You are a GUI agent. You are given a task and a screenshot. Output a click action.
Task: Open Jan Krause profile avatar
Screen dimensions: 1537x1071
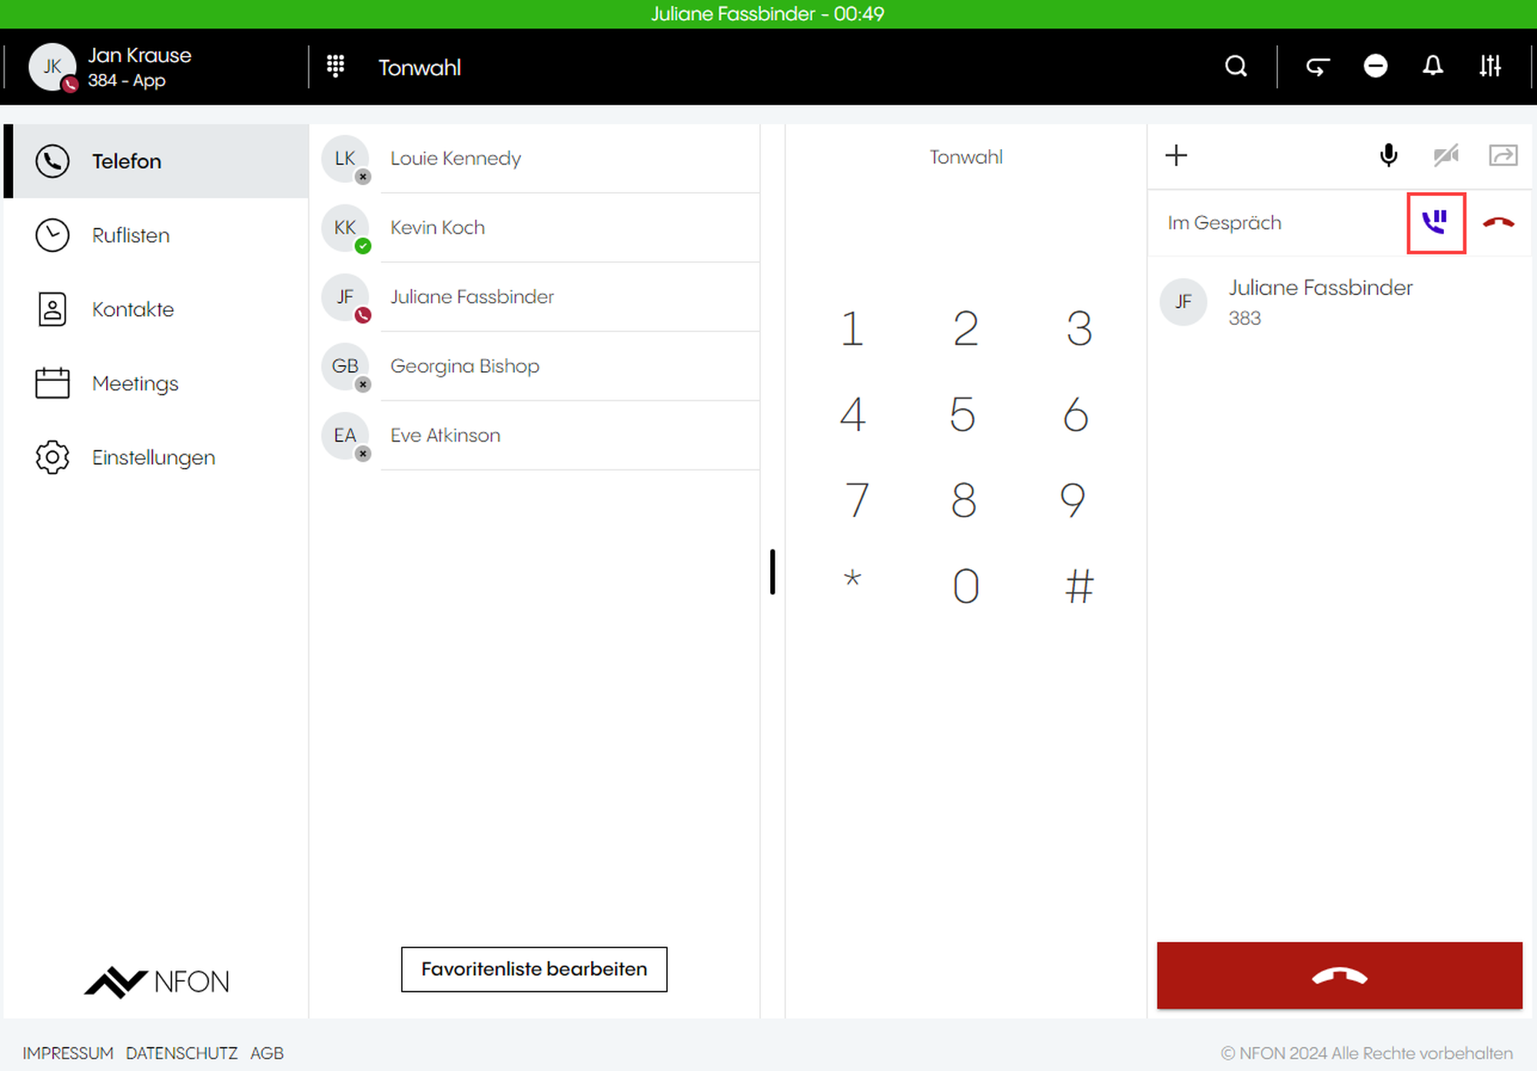(51, 67)
